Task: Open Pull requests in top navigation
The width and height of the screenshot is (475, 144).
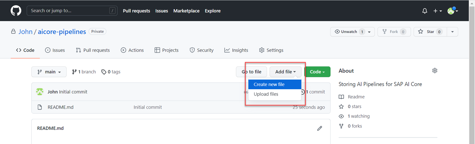Action: point(136,11)
